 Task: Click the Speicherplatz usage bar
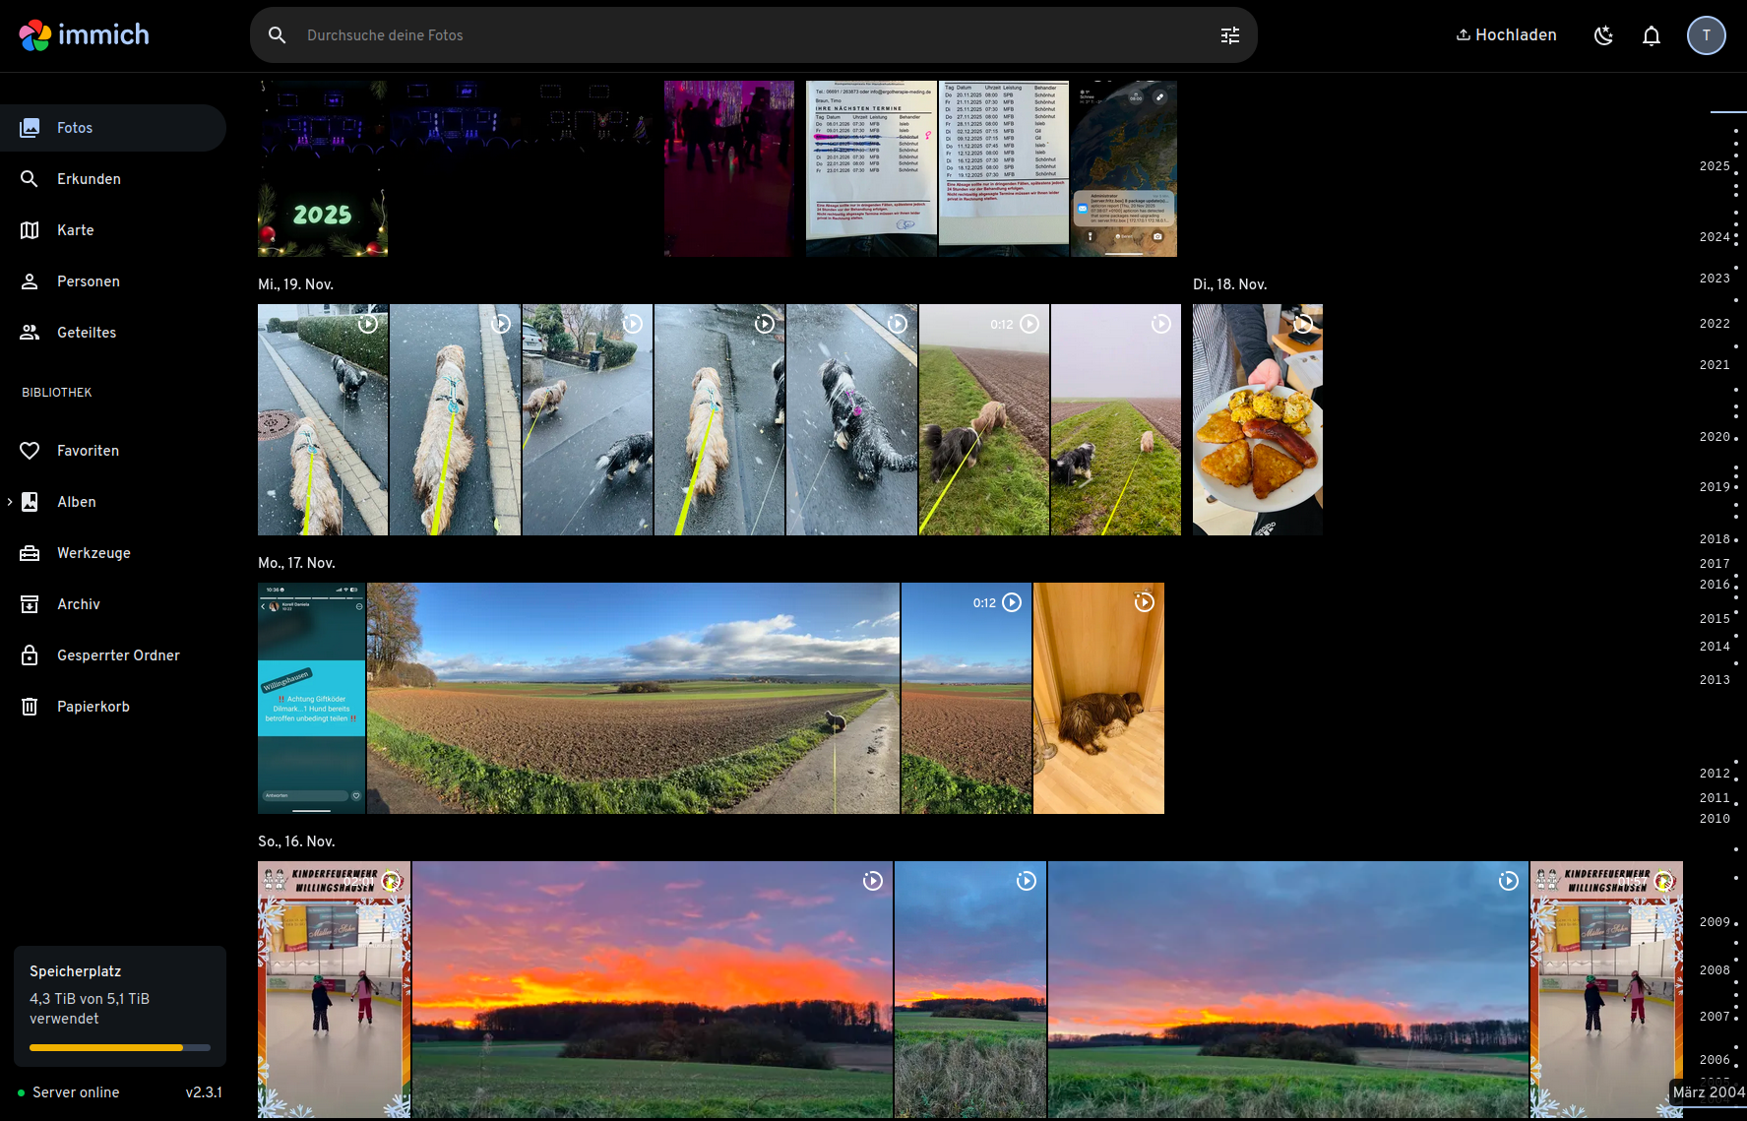[x=119, y=1047]
